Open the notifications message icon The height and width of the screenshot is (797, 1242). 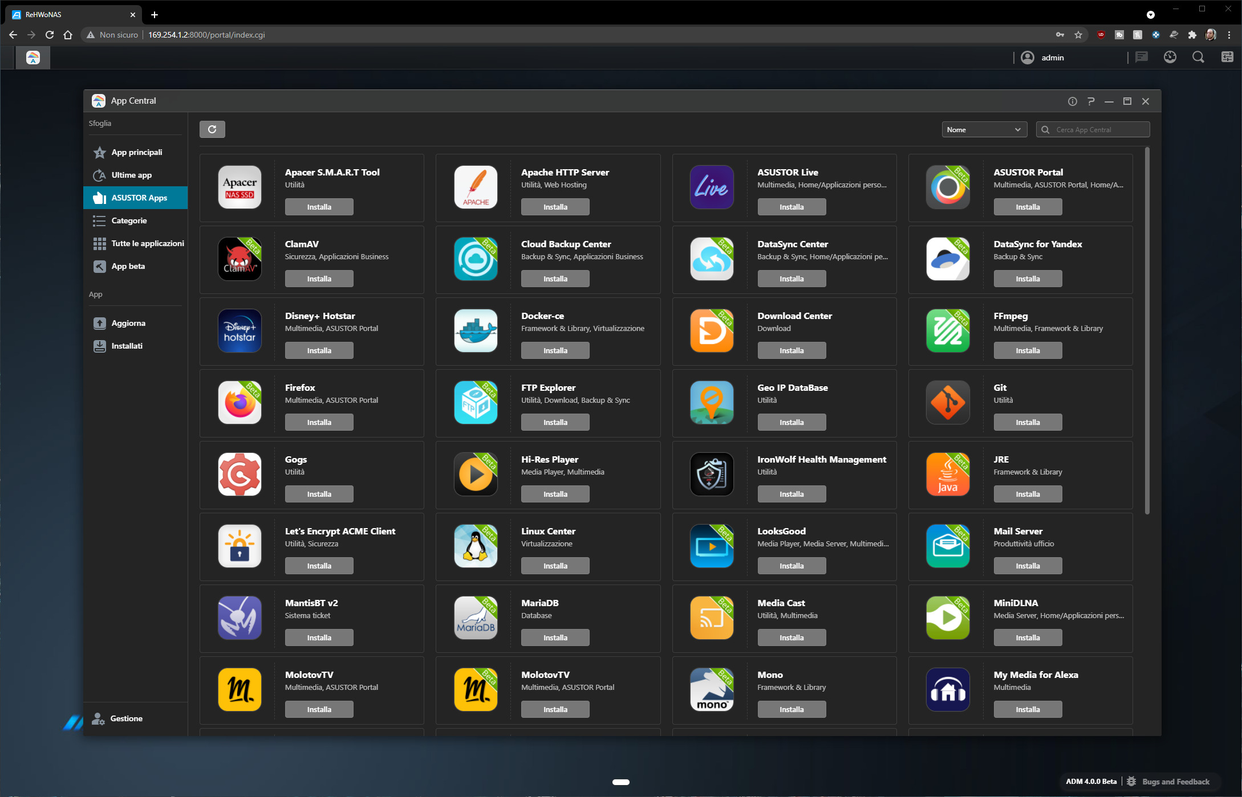click(1141, 58)
